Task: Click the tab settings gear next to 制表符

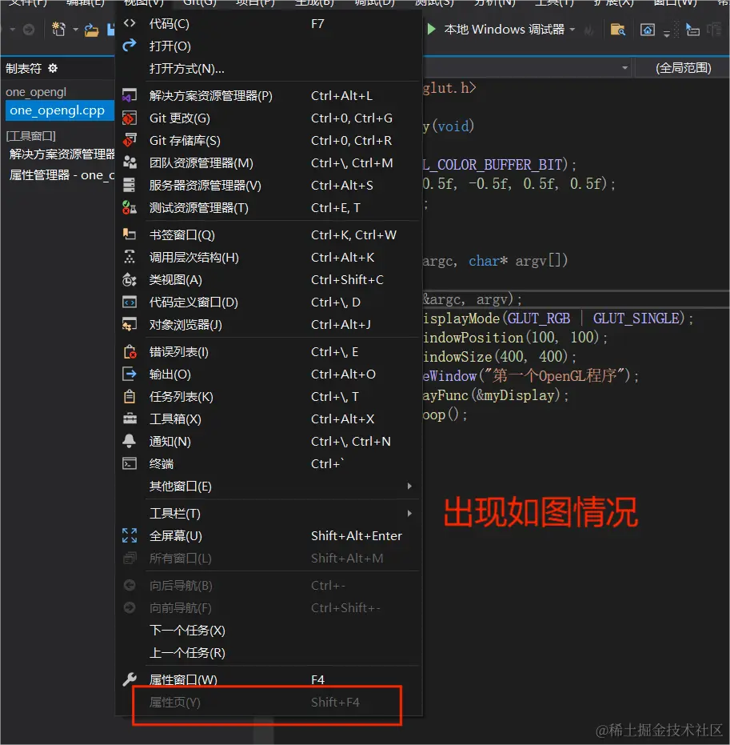Action: pyautogui.click(x=53, y=69)
